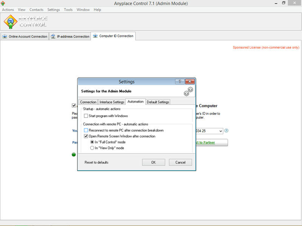Viewport: 302px width, 226px height.
Task: Toggle the checkbox behind the Settings dialog
Action: [74, 105]
